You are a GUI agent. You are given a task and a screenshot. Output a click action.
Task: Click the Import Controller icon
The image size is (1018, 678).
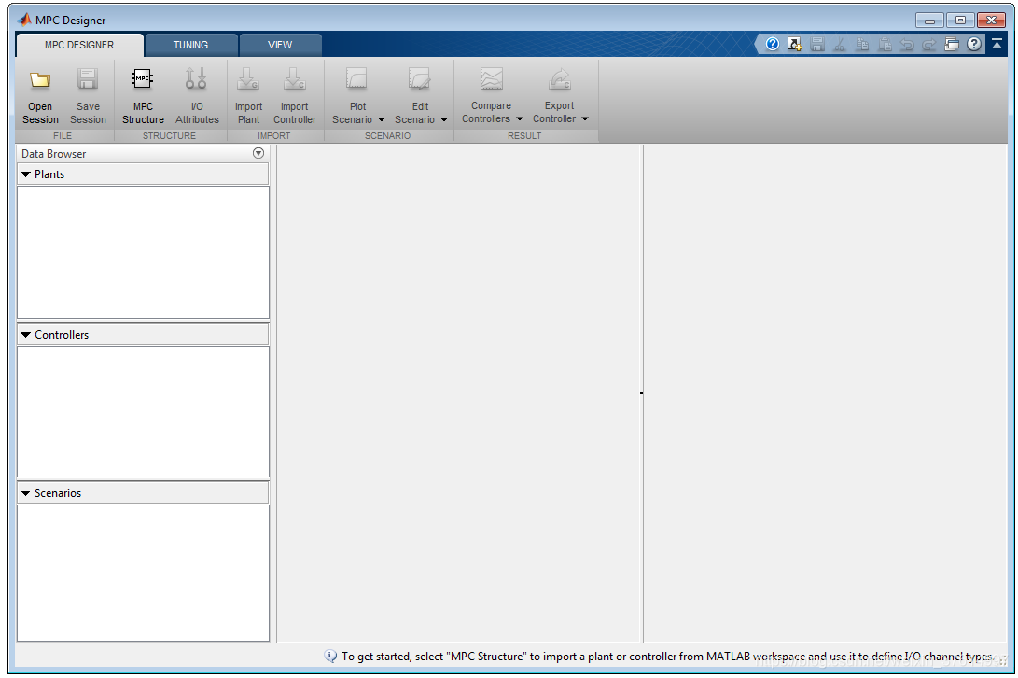click(294, 79)
